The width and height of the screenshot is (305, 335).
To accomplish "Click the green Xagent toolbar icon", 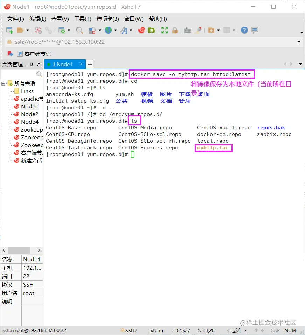I will click(x=151, y=30).
